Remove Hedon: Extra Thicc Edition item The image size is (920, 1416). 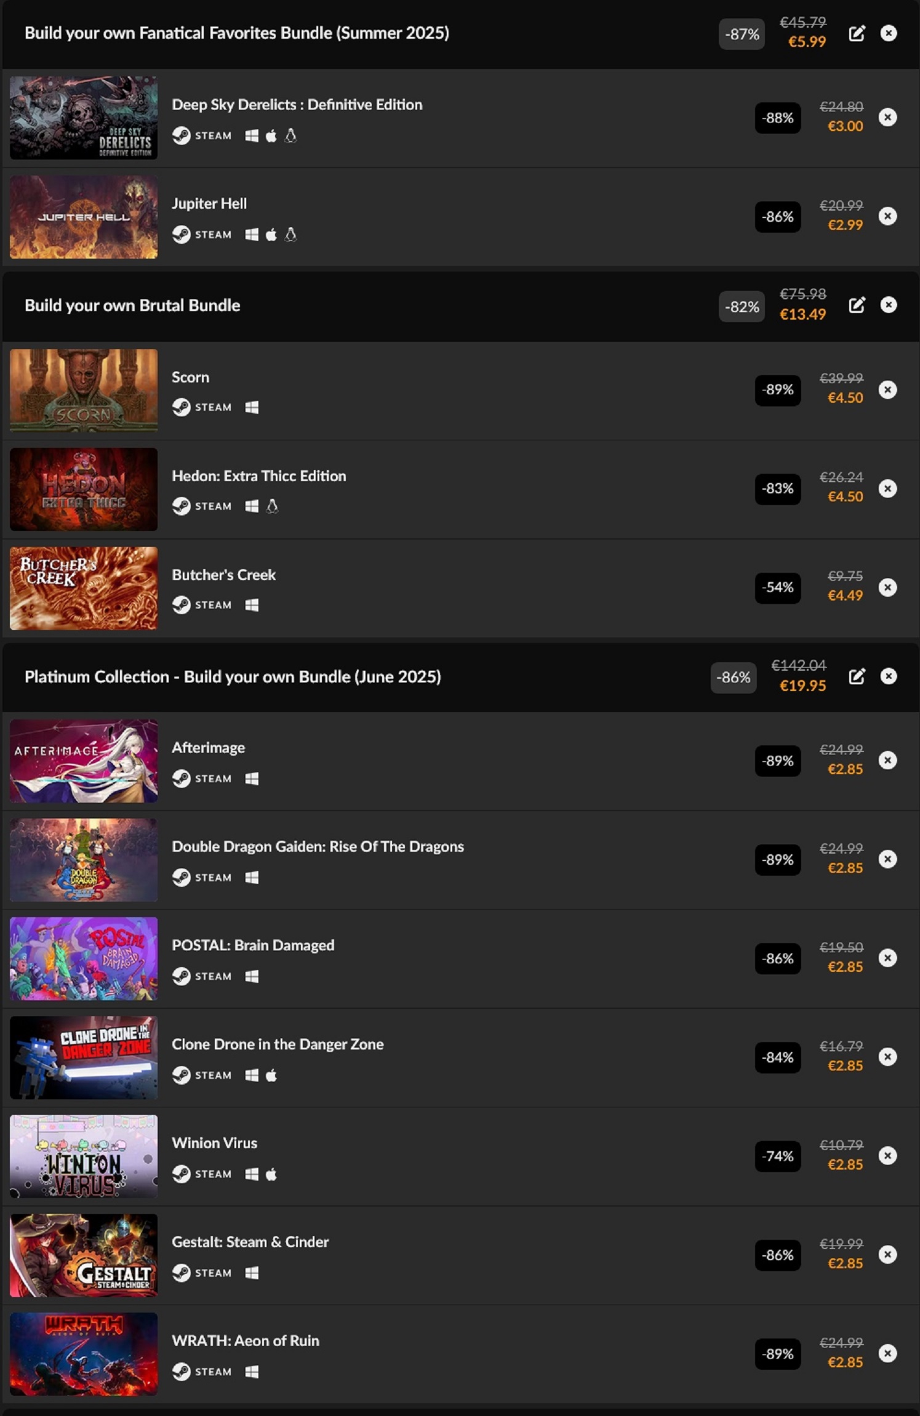click(x=887, y=488)
